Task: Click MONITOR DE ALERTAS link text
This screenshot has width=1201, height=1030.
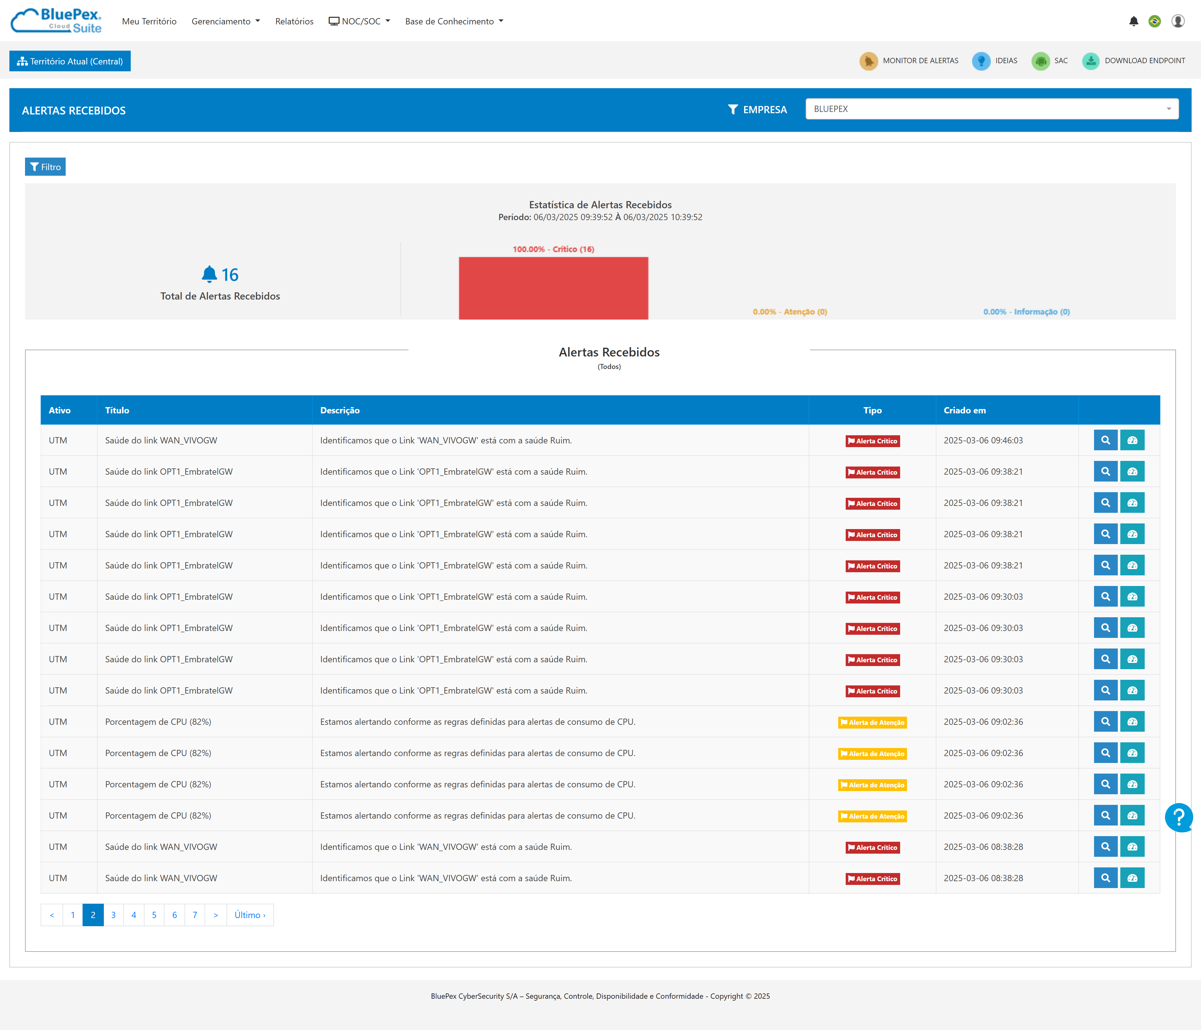Action: coord(920,61)
